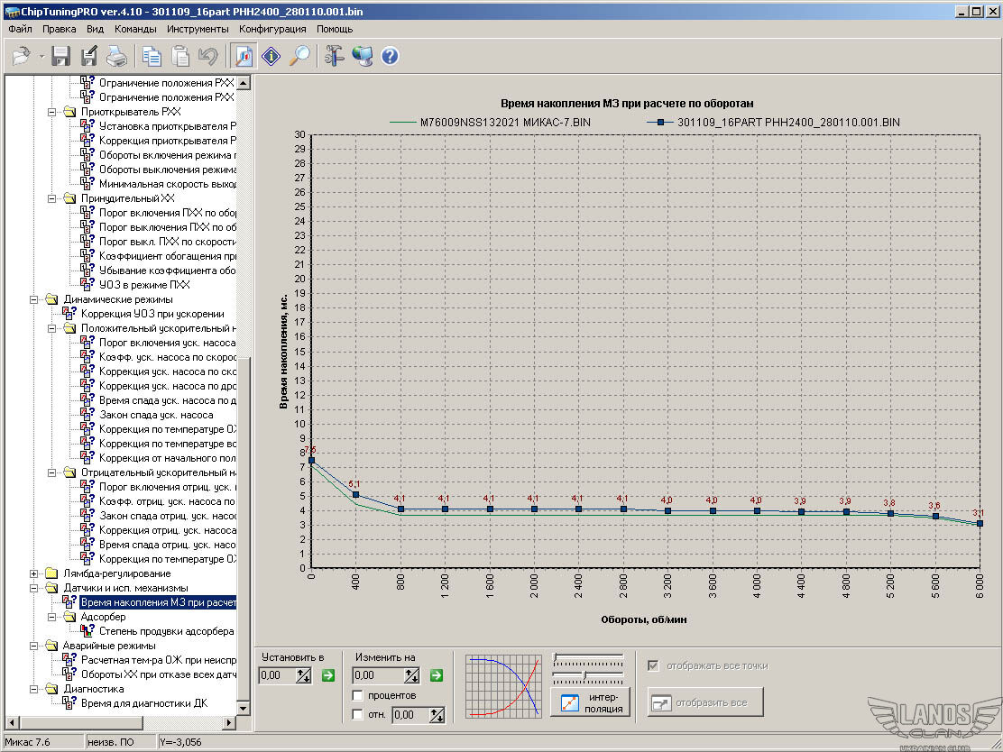Open help with the blue question mark icon
The image size is (1003, 752).
pyautogui.click(x=390, y=56)
